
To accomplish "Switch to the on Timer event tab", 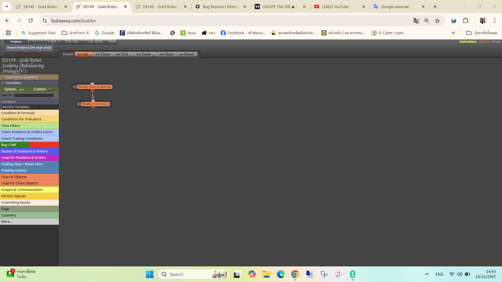I will click(x=103, y=54).
